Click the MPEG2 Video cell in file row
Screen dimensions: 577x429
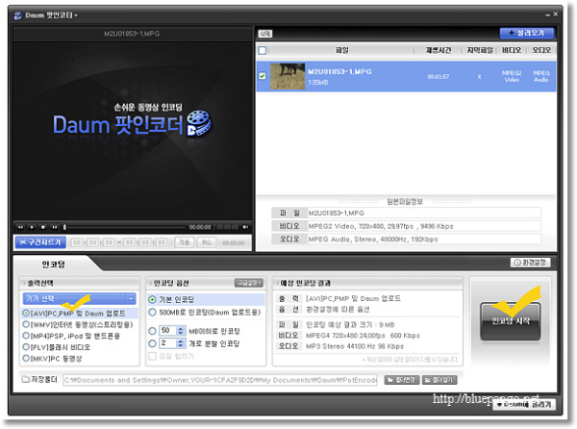pos(512,76)
